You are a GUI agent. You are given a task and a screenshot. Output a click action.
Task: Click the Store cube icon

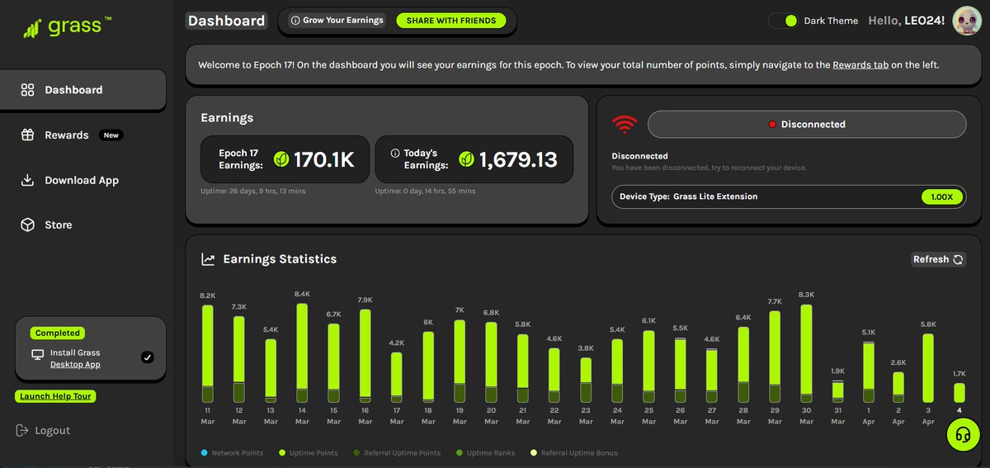[x=27, y=225]
